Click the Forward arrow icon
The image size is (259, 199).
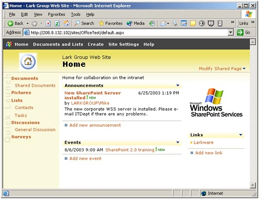tap(34, 24)
